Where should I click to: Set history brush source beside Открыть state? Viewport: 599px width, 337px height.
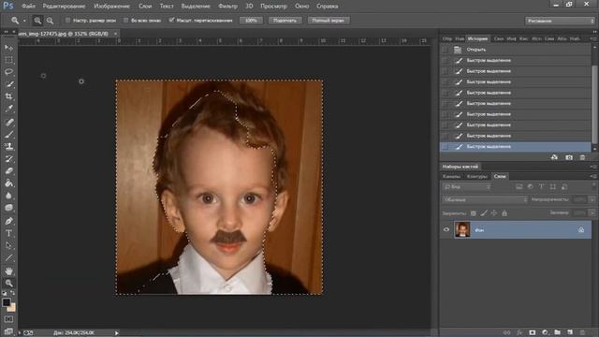click(x=445, y=50)
